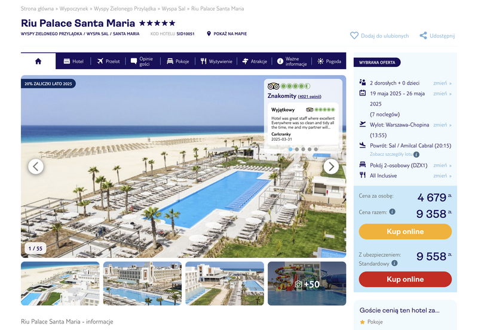
Task: Add hotel to favorites via heart icon
Action: pyautogui.click(x=354, y=36)
